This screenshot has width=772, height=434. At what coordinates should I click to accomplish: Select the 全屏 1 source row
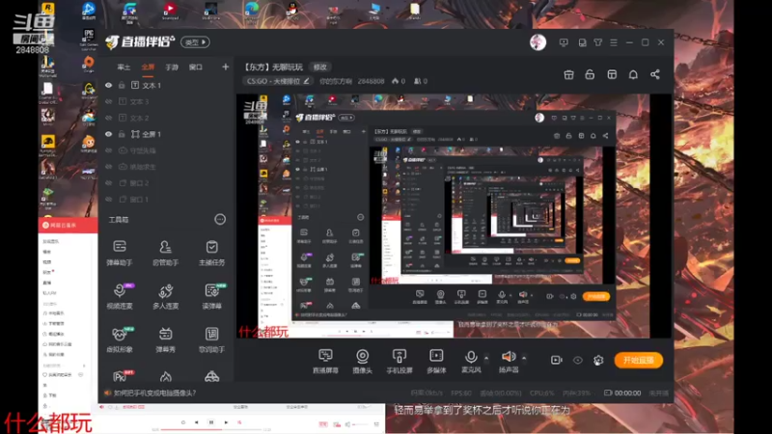click(165, 134)
